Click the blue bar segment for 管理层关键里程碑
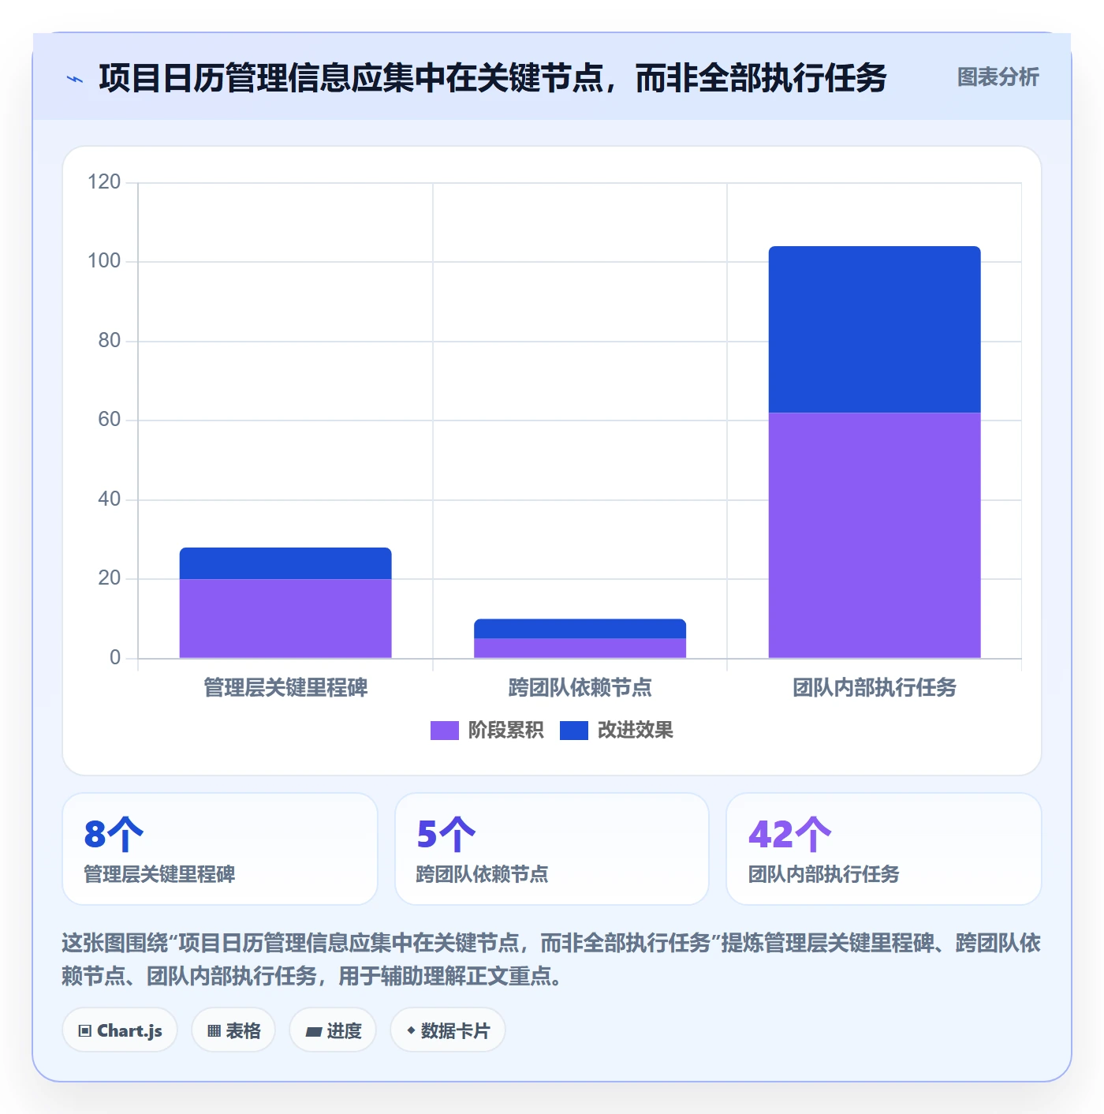The image size is (1104, 1114). click(285, 563)
